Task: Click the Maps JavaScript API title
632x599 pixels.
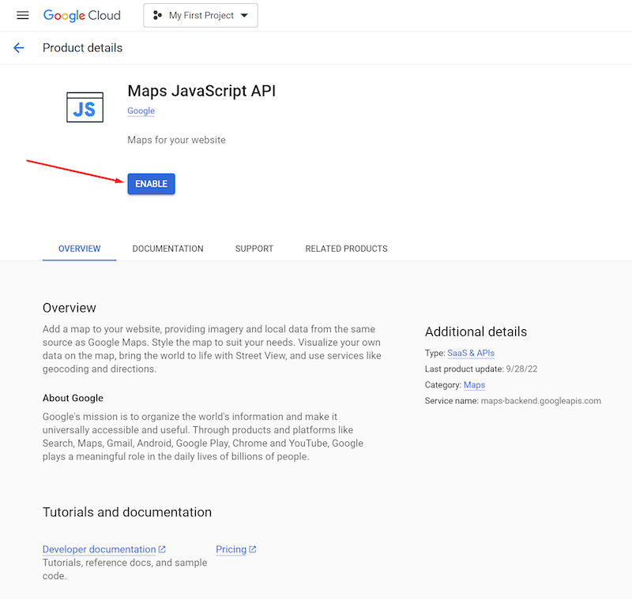Action: [x=201, y=91]
